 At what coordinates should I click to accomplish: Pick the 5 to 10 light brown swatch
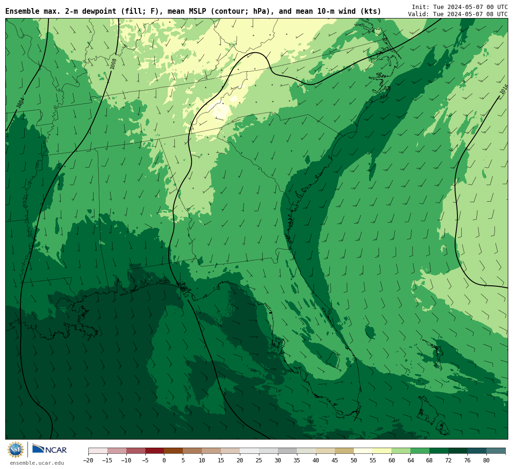pos(192,451)
